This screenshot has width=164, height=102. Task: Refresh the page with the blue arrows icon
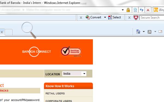tap(142, 10)
